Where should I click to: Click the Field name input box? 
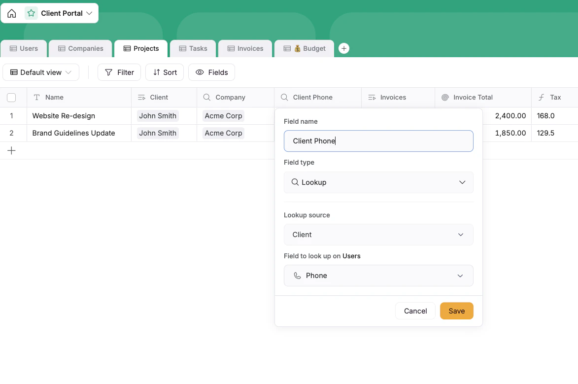[x=378, y=141]
